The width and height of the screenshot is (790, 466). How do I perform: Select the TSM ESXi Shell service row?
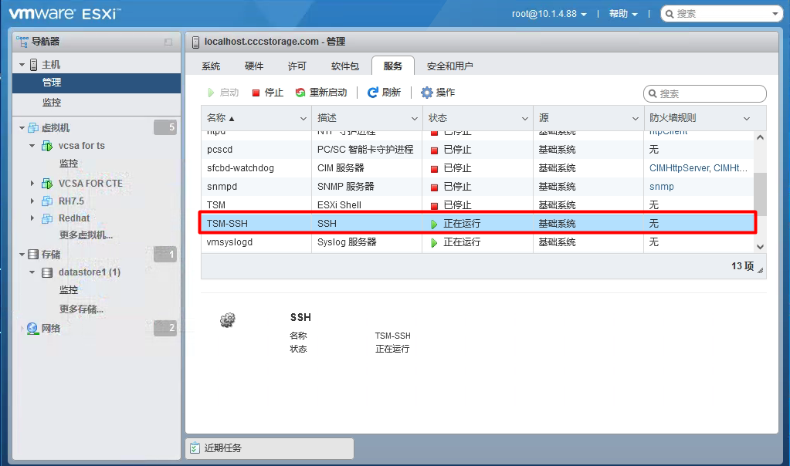[477, 205]
